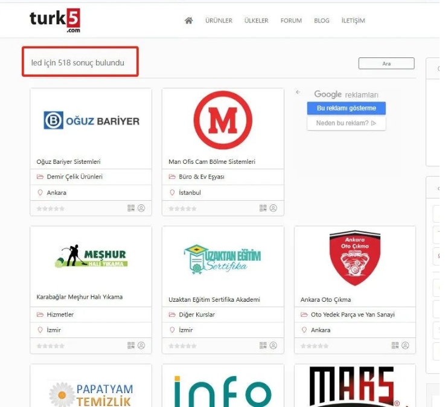Go to the turk5.com logo homepage
The height and width of the screenshot is (407, 448).
coord(55,21)
